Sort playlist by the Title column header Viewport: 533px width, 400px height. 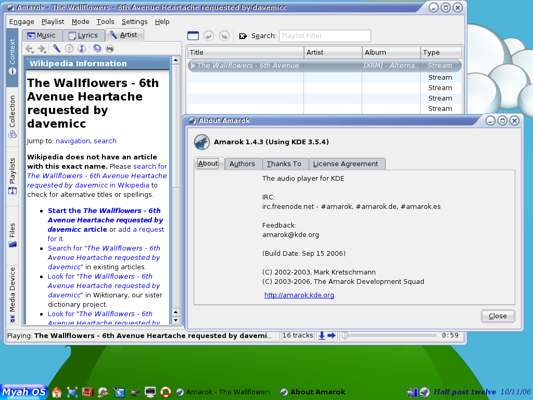pos(246,53)
